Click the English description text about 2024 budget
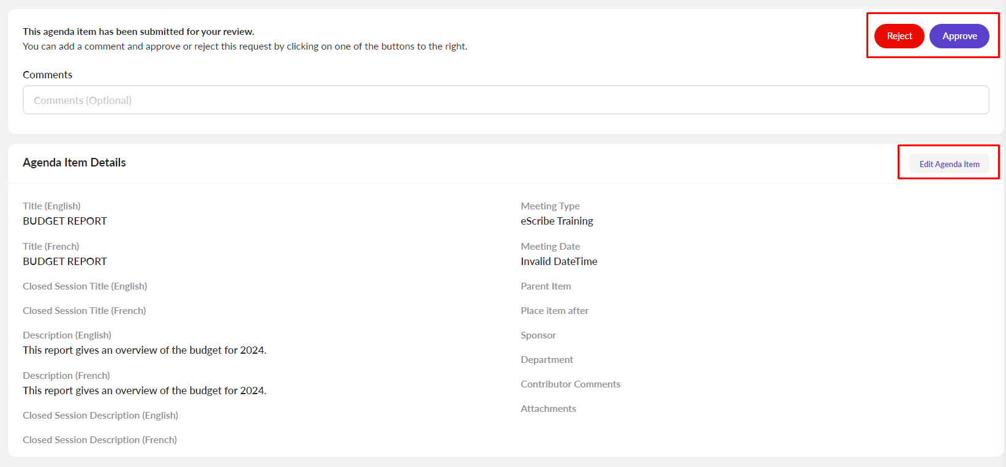The image size is (1006, 467). [145, 350]
